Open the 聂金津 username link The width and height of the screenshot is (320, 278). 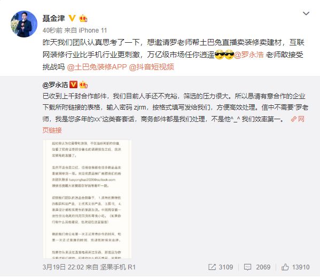(53, 18)
